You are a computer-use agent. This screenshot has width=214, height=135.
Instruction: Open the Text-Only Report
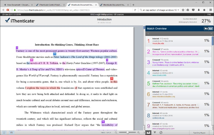(x=199, y=133)
